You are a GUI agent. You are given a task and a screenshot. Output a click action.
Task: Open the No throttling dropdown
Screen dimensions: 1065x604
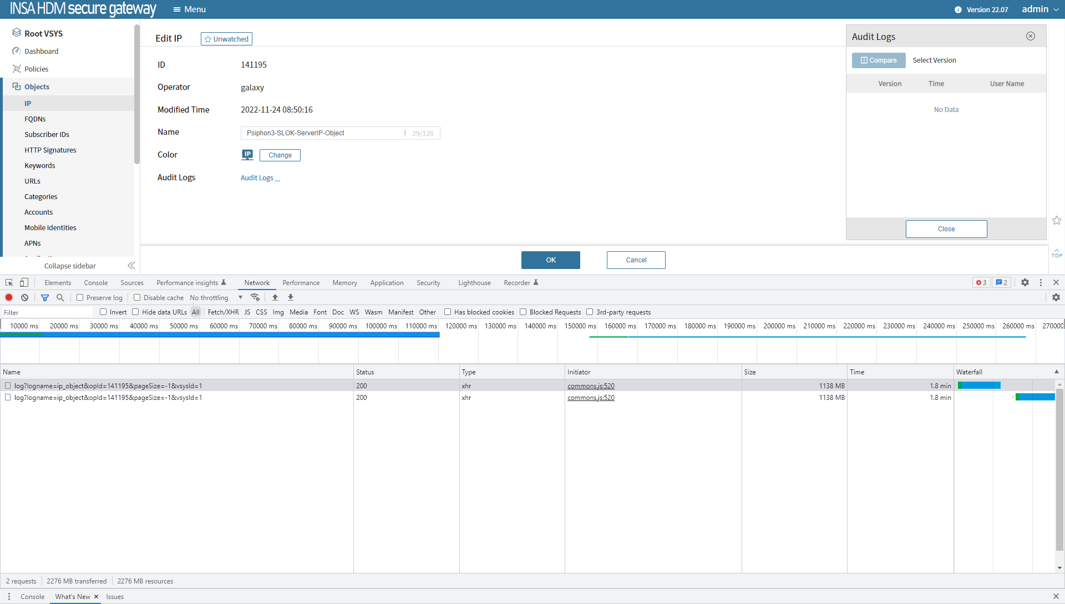click(x=216, y=298)
